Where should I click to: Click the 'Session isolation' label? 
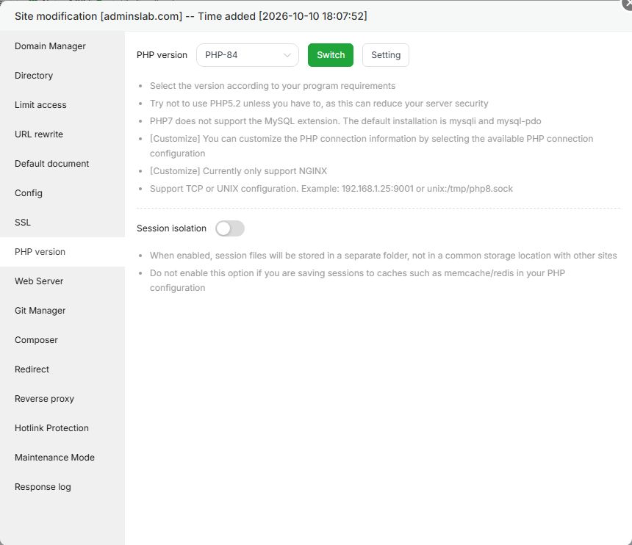[x=171, y=228]
